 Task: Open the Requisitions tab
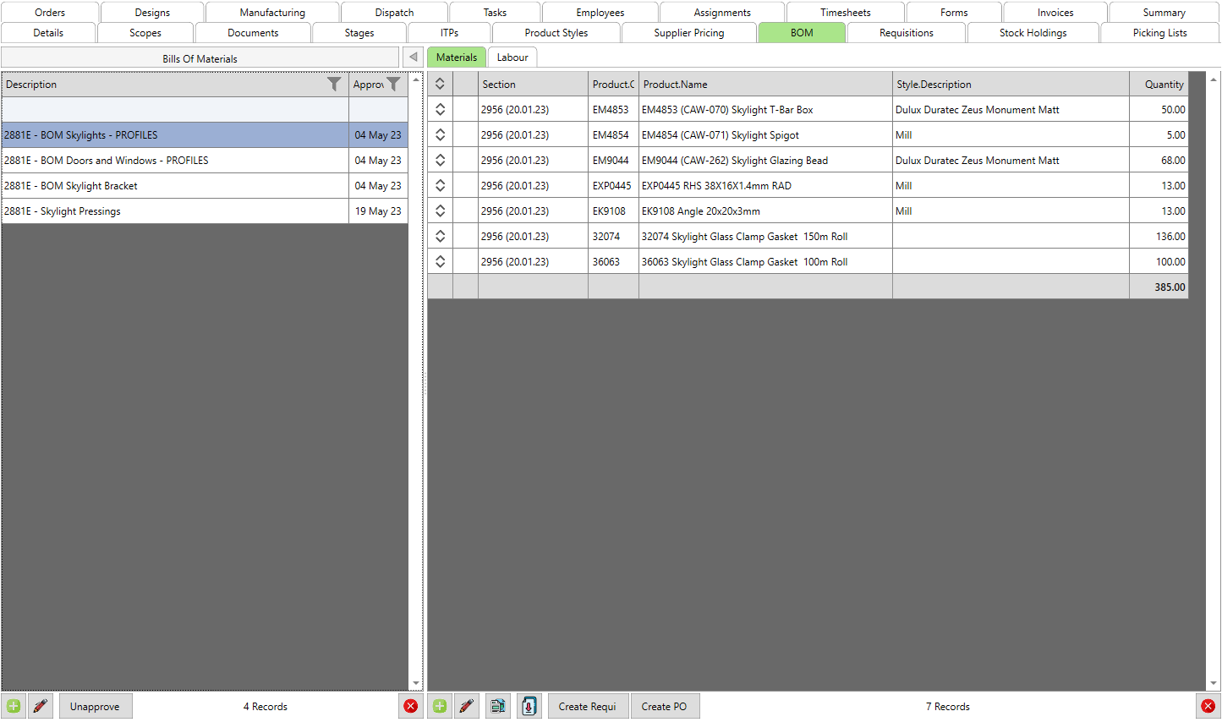click(906, 32)
